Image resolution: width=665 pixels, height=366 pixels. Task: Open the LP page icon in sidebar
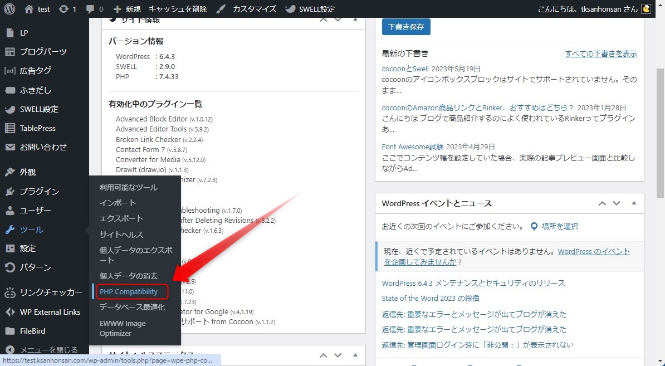click(x=10, y=33)
